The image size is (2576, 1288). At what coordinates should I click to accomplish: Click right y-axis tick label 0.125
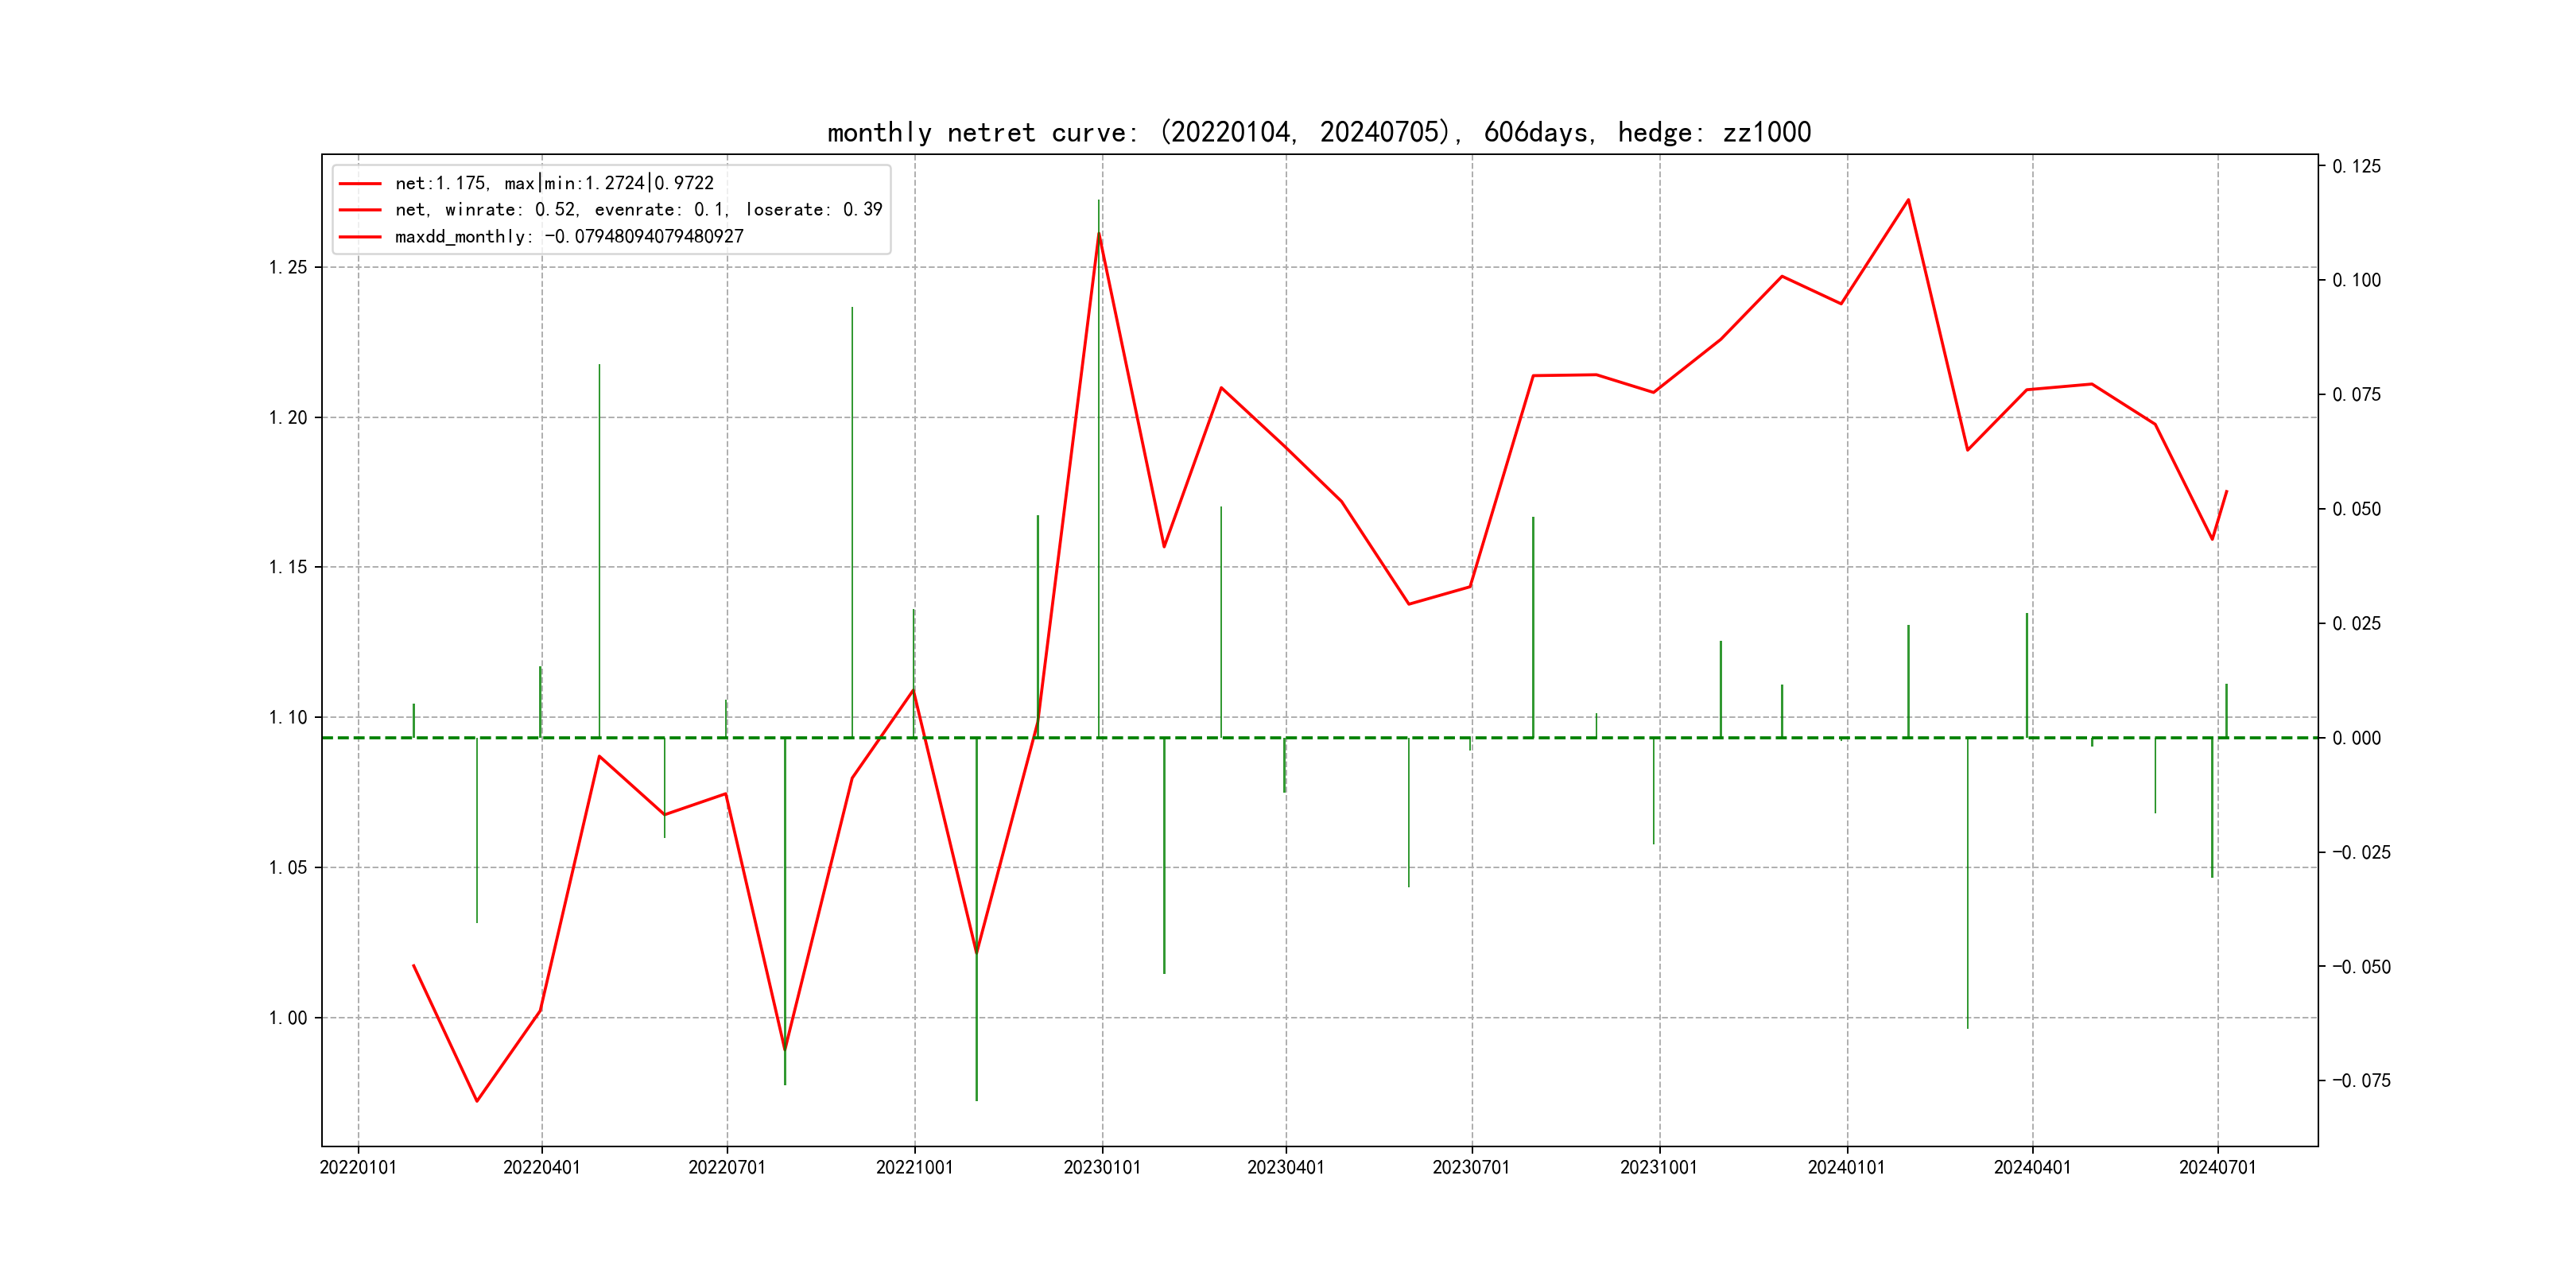click(2356, 166)
